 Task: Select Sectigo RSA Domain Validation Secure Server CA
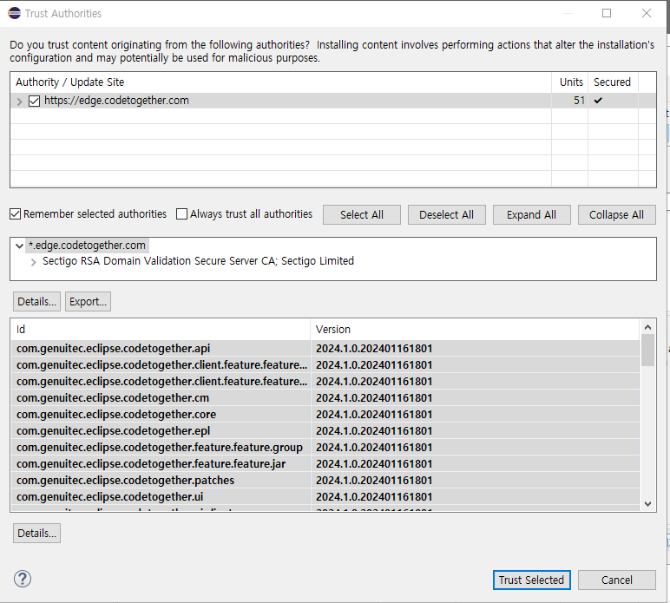pyautogui.click(x=198, y=261)
